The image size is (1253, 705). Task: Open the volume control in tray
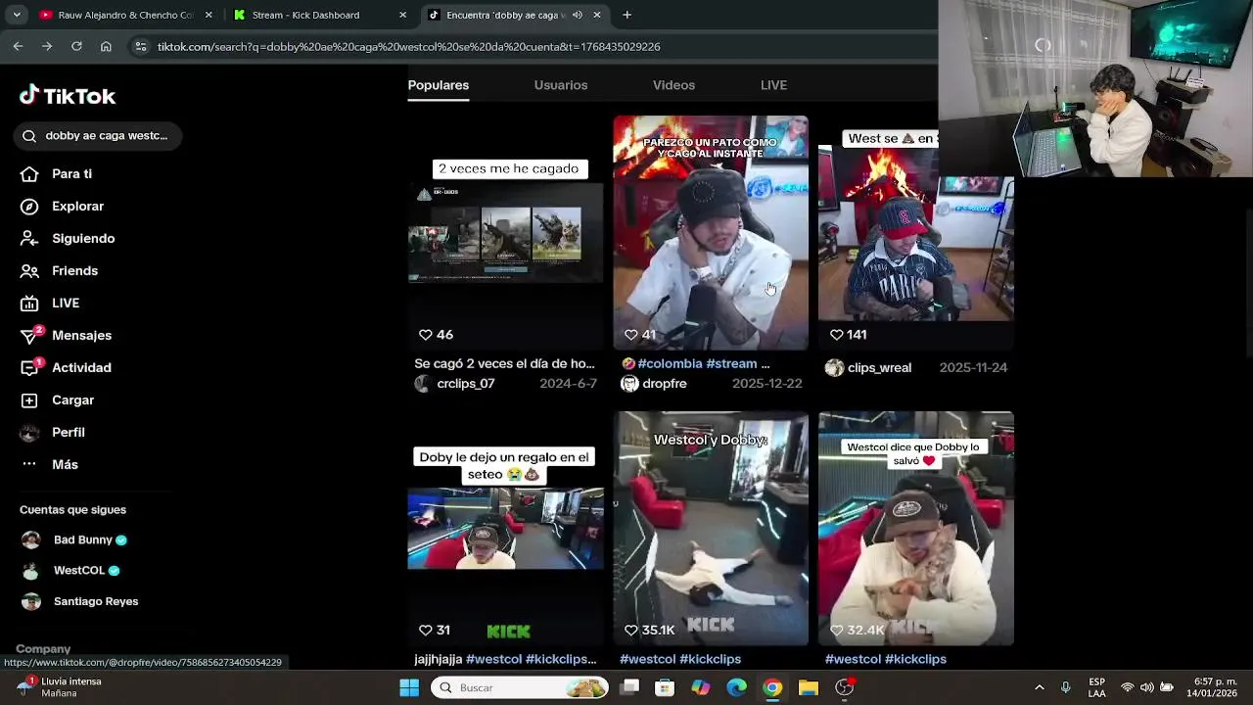pyautogui.click(x=1146, y=687)
